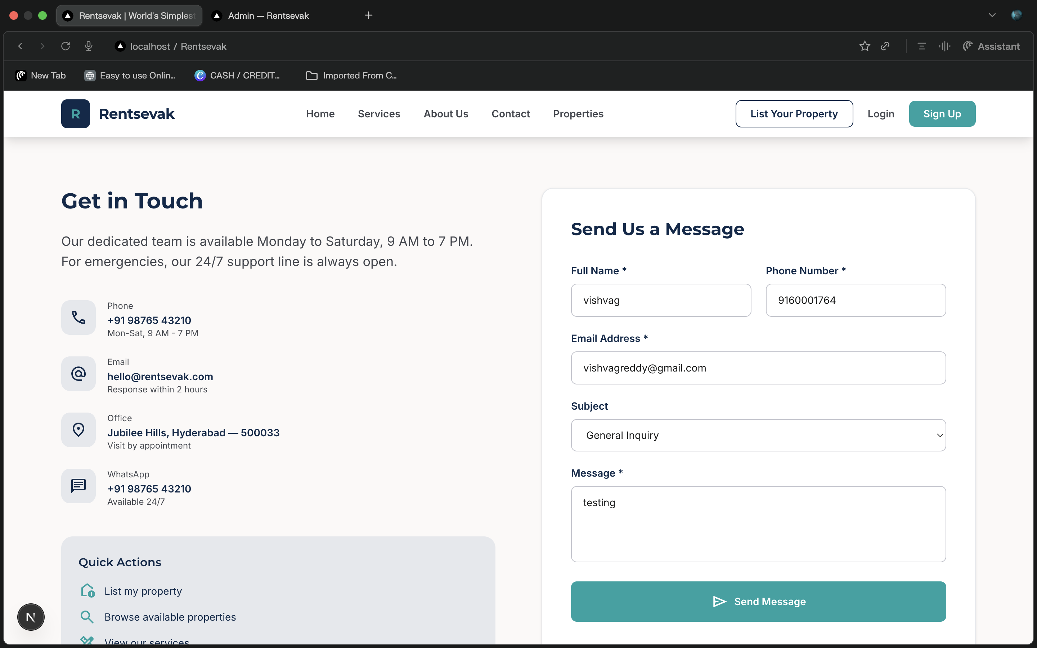Open the Next.js dev tools N badge

(x=31, y=617)
